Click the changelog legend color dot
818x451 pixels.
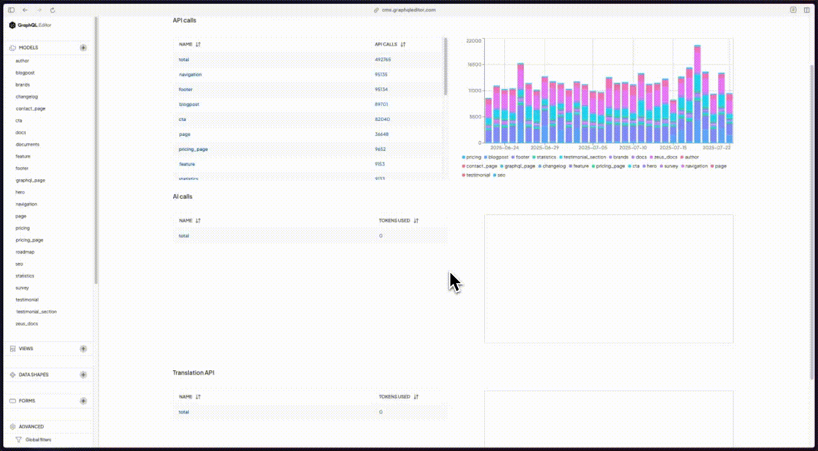[540, 166]
